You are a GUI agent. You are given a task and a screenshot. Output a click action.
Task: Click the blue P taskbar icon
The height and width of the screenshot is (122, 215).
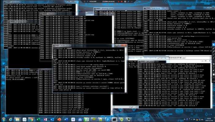107,120
